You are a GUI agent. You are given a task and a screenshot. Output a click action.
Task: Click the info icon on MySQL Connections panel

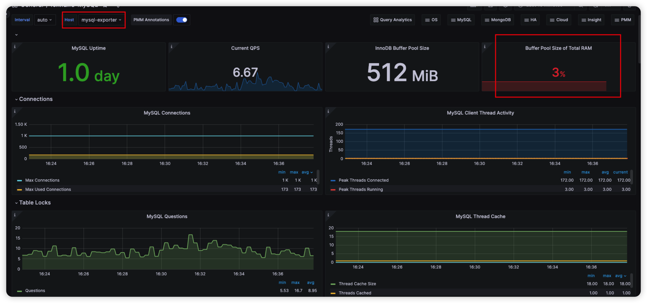(15, 111)
